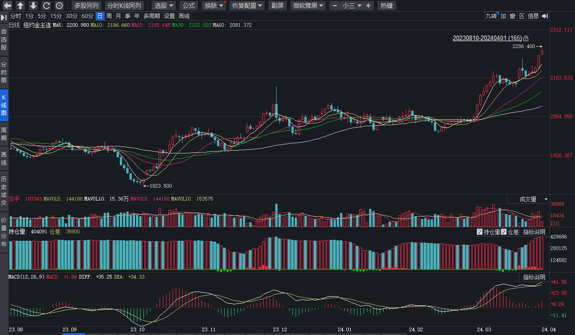The width and height of the screenshot is (575, 335).
Task: Click the 热键 button
Action: tap(386, 6)
